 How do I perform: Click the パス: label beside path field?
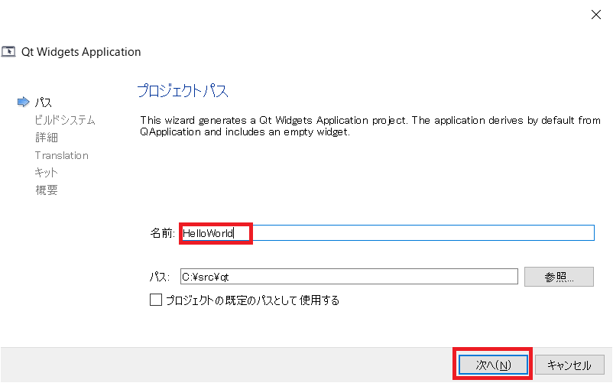point(160,277)
